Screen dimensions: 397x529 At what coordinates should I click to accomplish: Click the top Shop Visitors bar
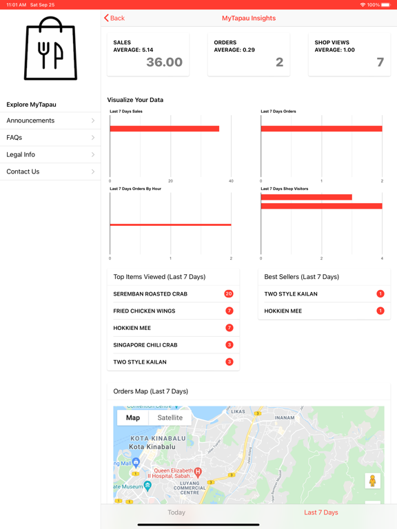point(306,197)
